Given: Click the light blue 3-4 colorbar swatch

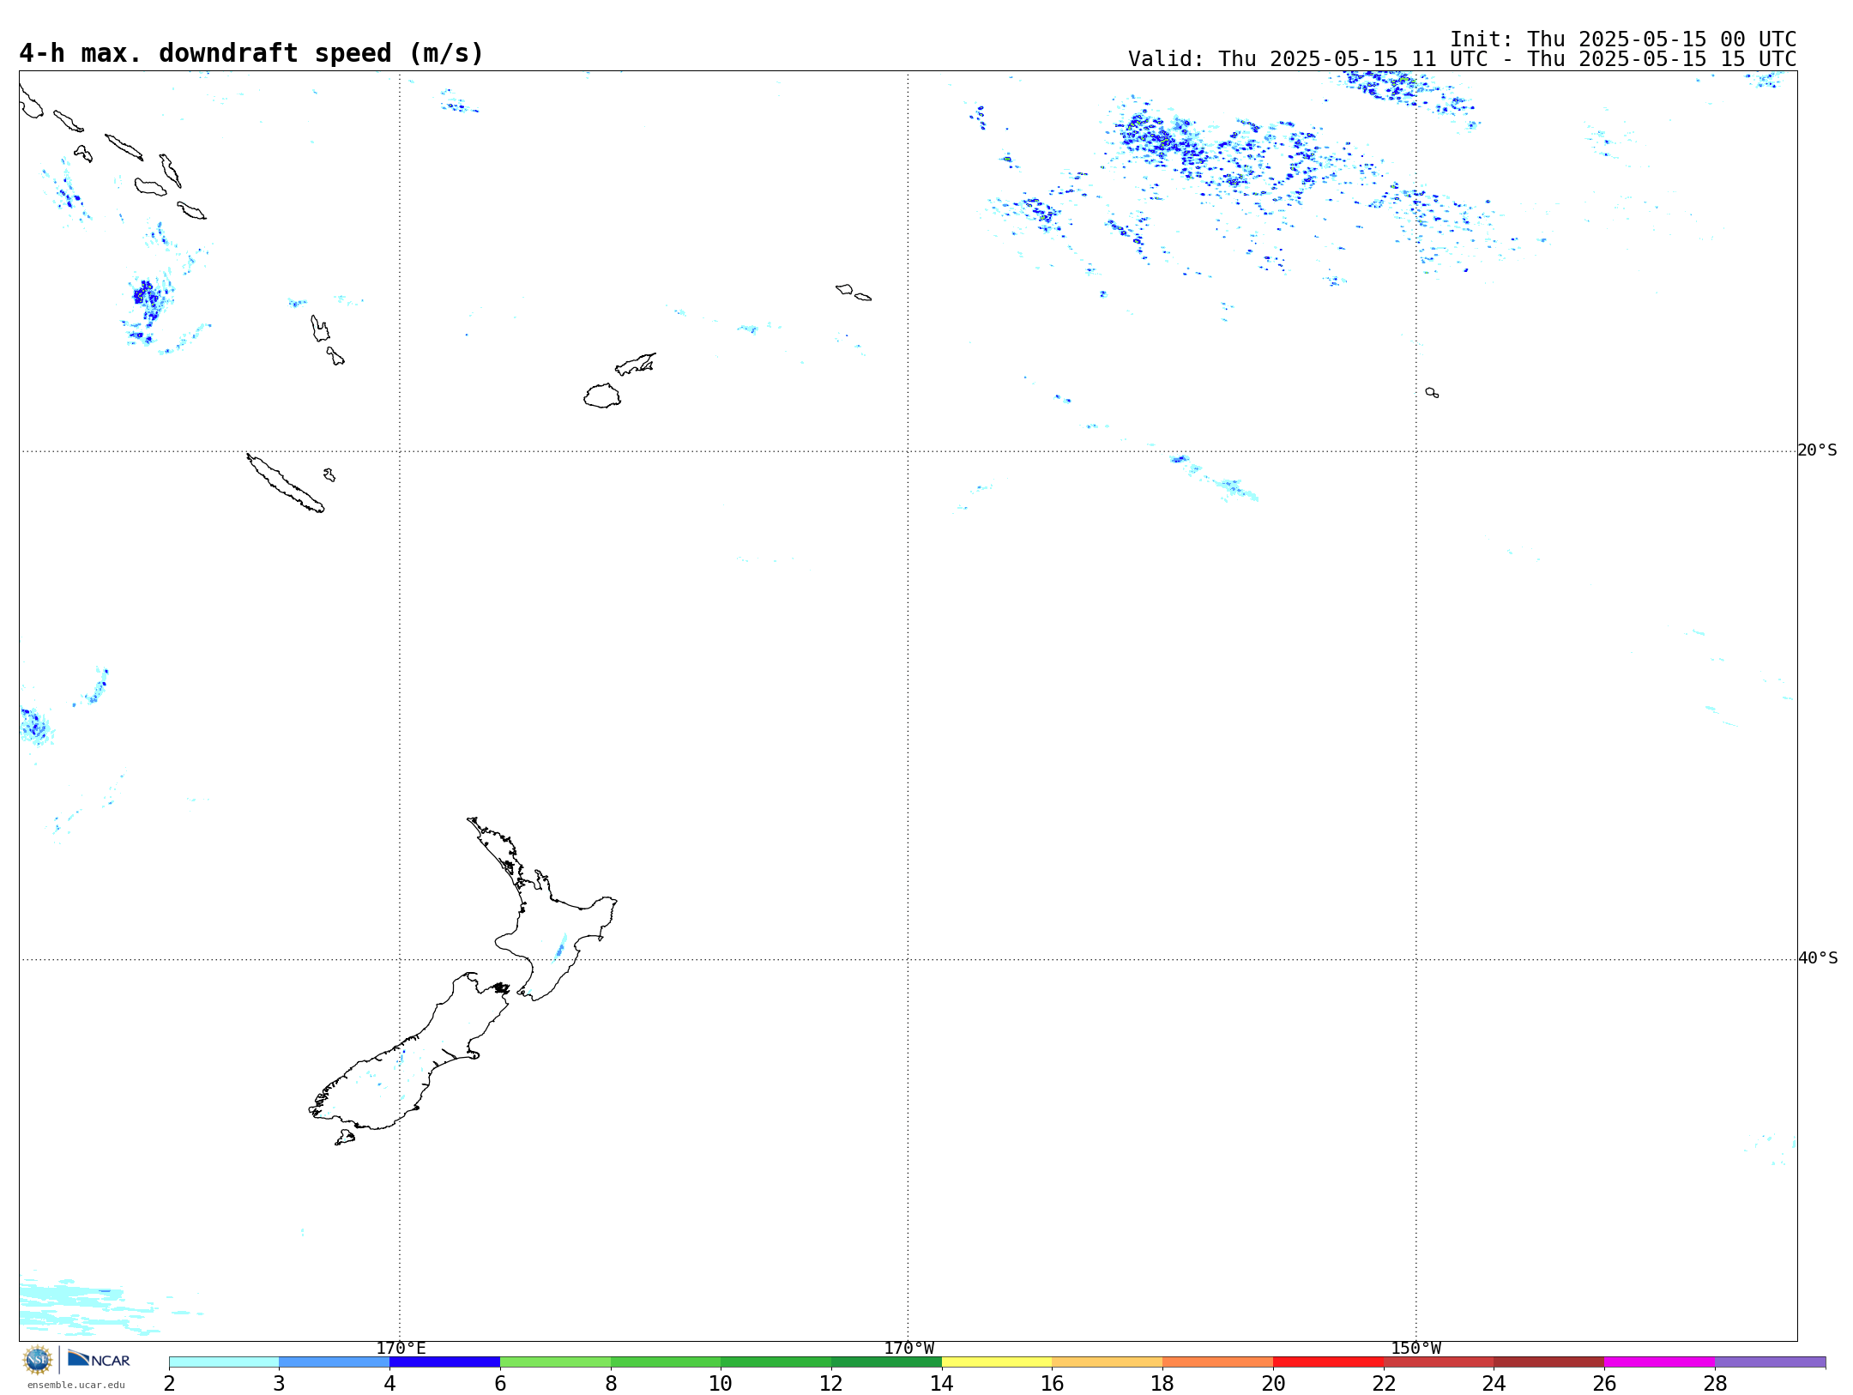Looking at the screenshot, I should click(335, 1362).
